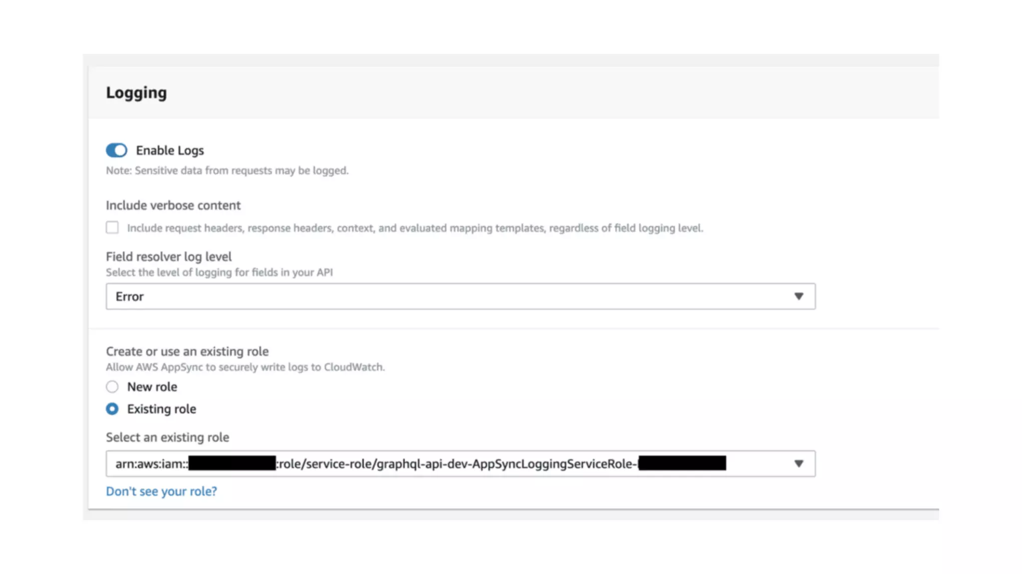1022x574 pixels.
Task: Click the Logging section heading
Action: [x=136, y=93]
